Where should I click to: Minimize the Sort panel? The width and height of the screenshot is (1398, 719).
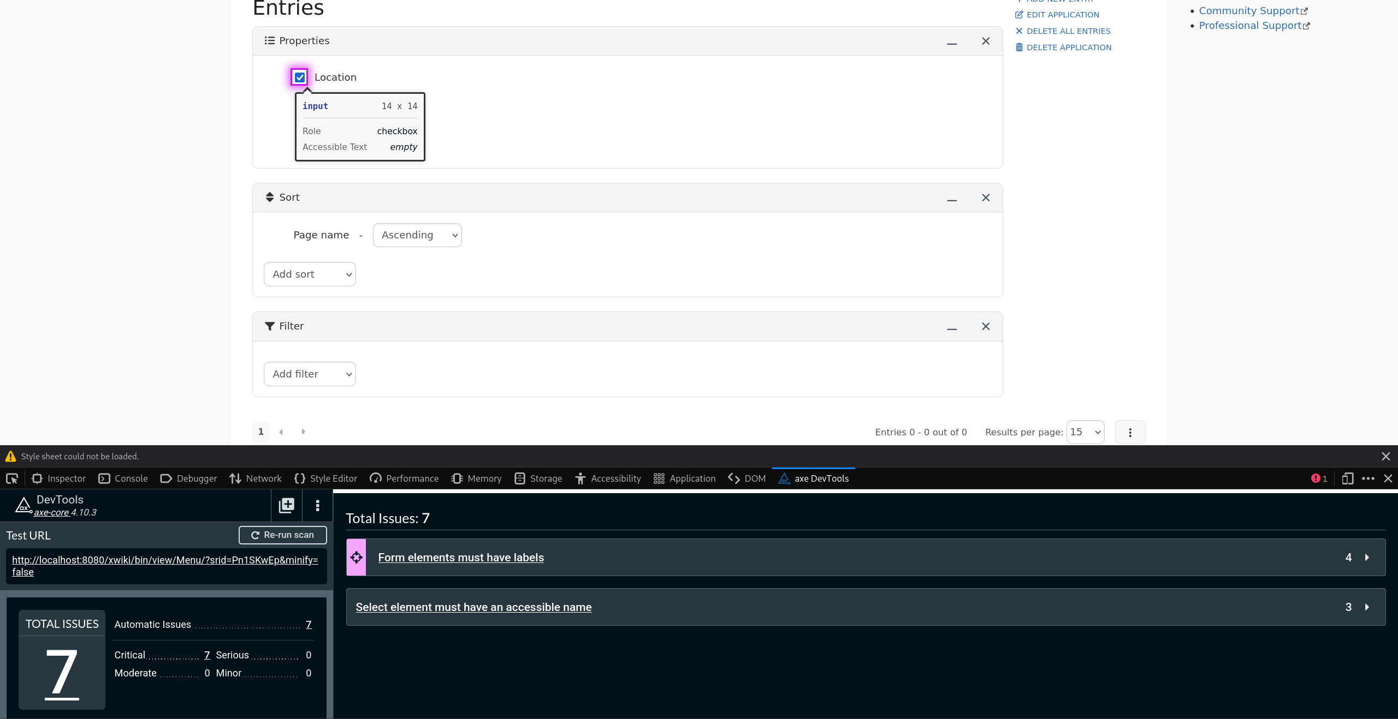[x=952, y=198]
